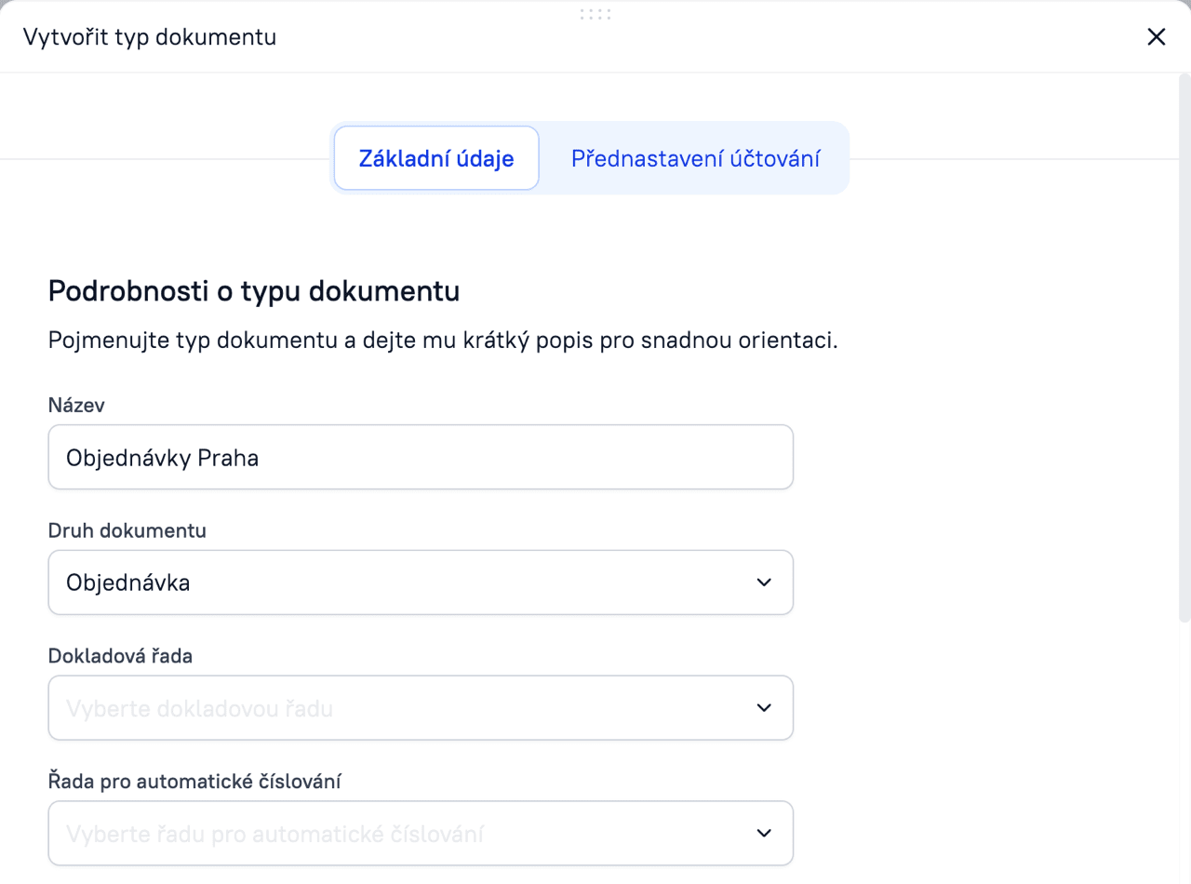
Task: Click the Pojmenujte typ dokumentu description text
Action: pyautogui.click(x=443, y=340)
